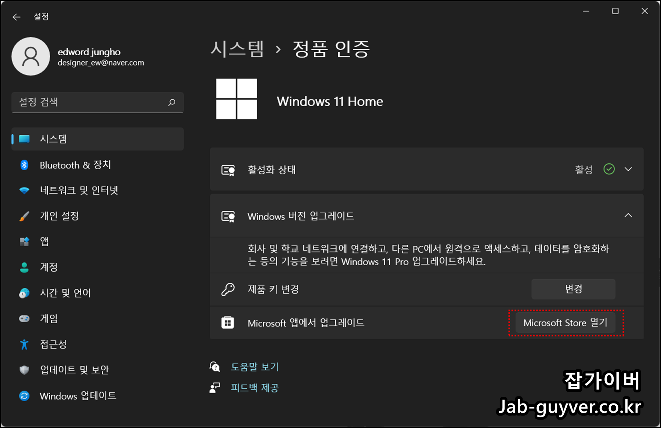Viewport: 661px width, 428px height.
Task: Open the 피드백 제공 link
Action: (255, 388)
